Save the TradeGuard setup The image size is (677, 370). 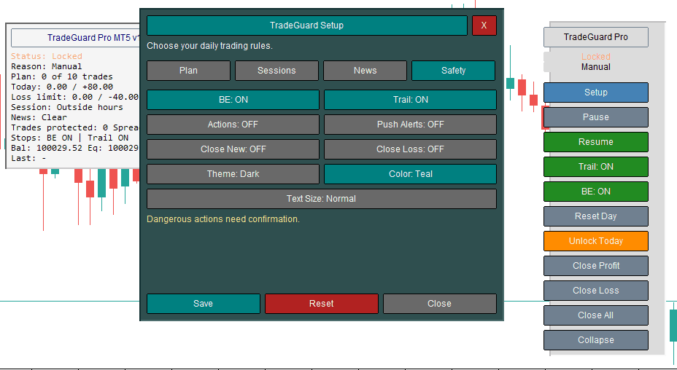pos(204,304)
